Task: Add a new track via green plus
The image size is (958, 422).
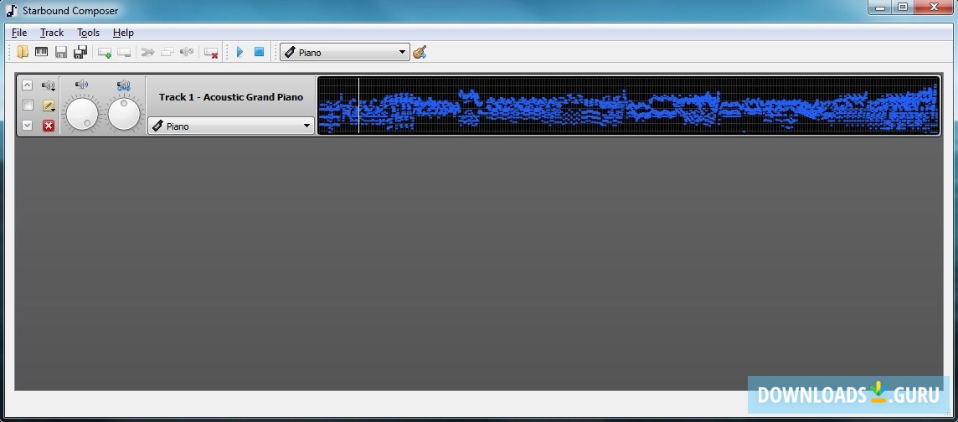Action: tap(105, 53)
